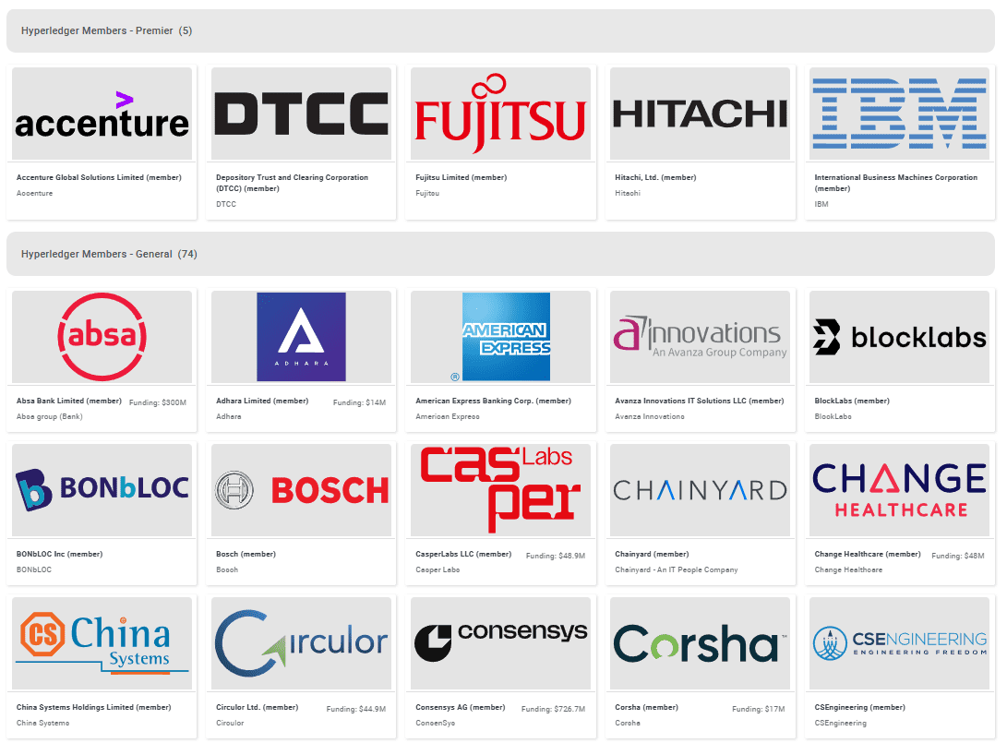Select American Express Banking Corp. (member) title
This screenshot has width=1007, height=743.
(x=493, y=401)
